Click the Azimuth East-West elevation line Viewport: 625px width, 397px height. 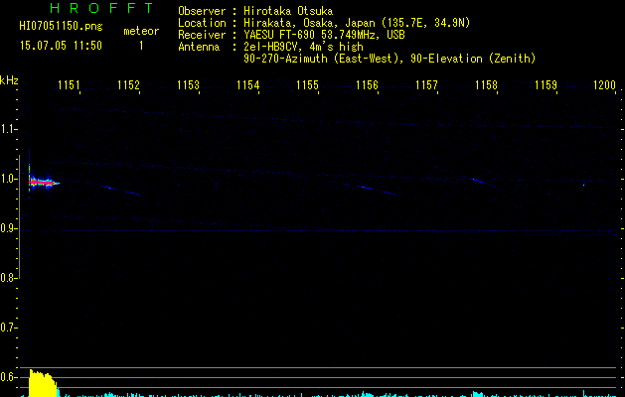(x=390, y=59)
